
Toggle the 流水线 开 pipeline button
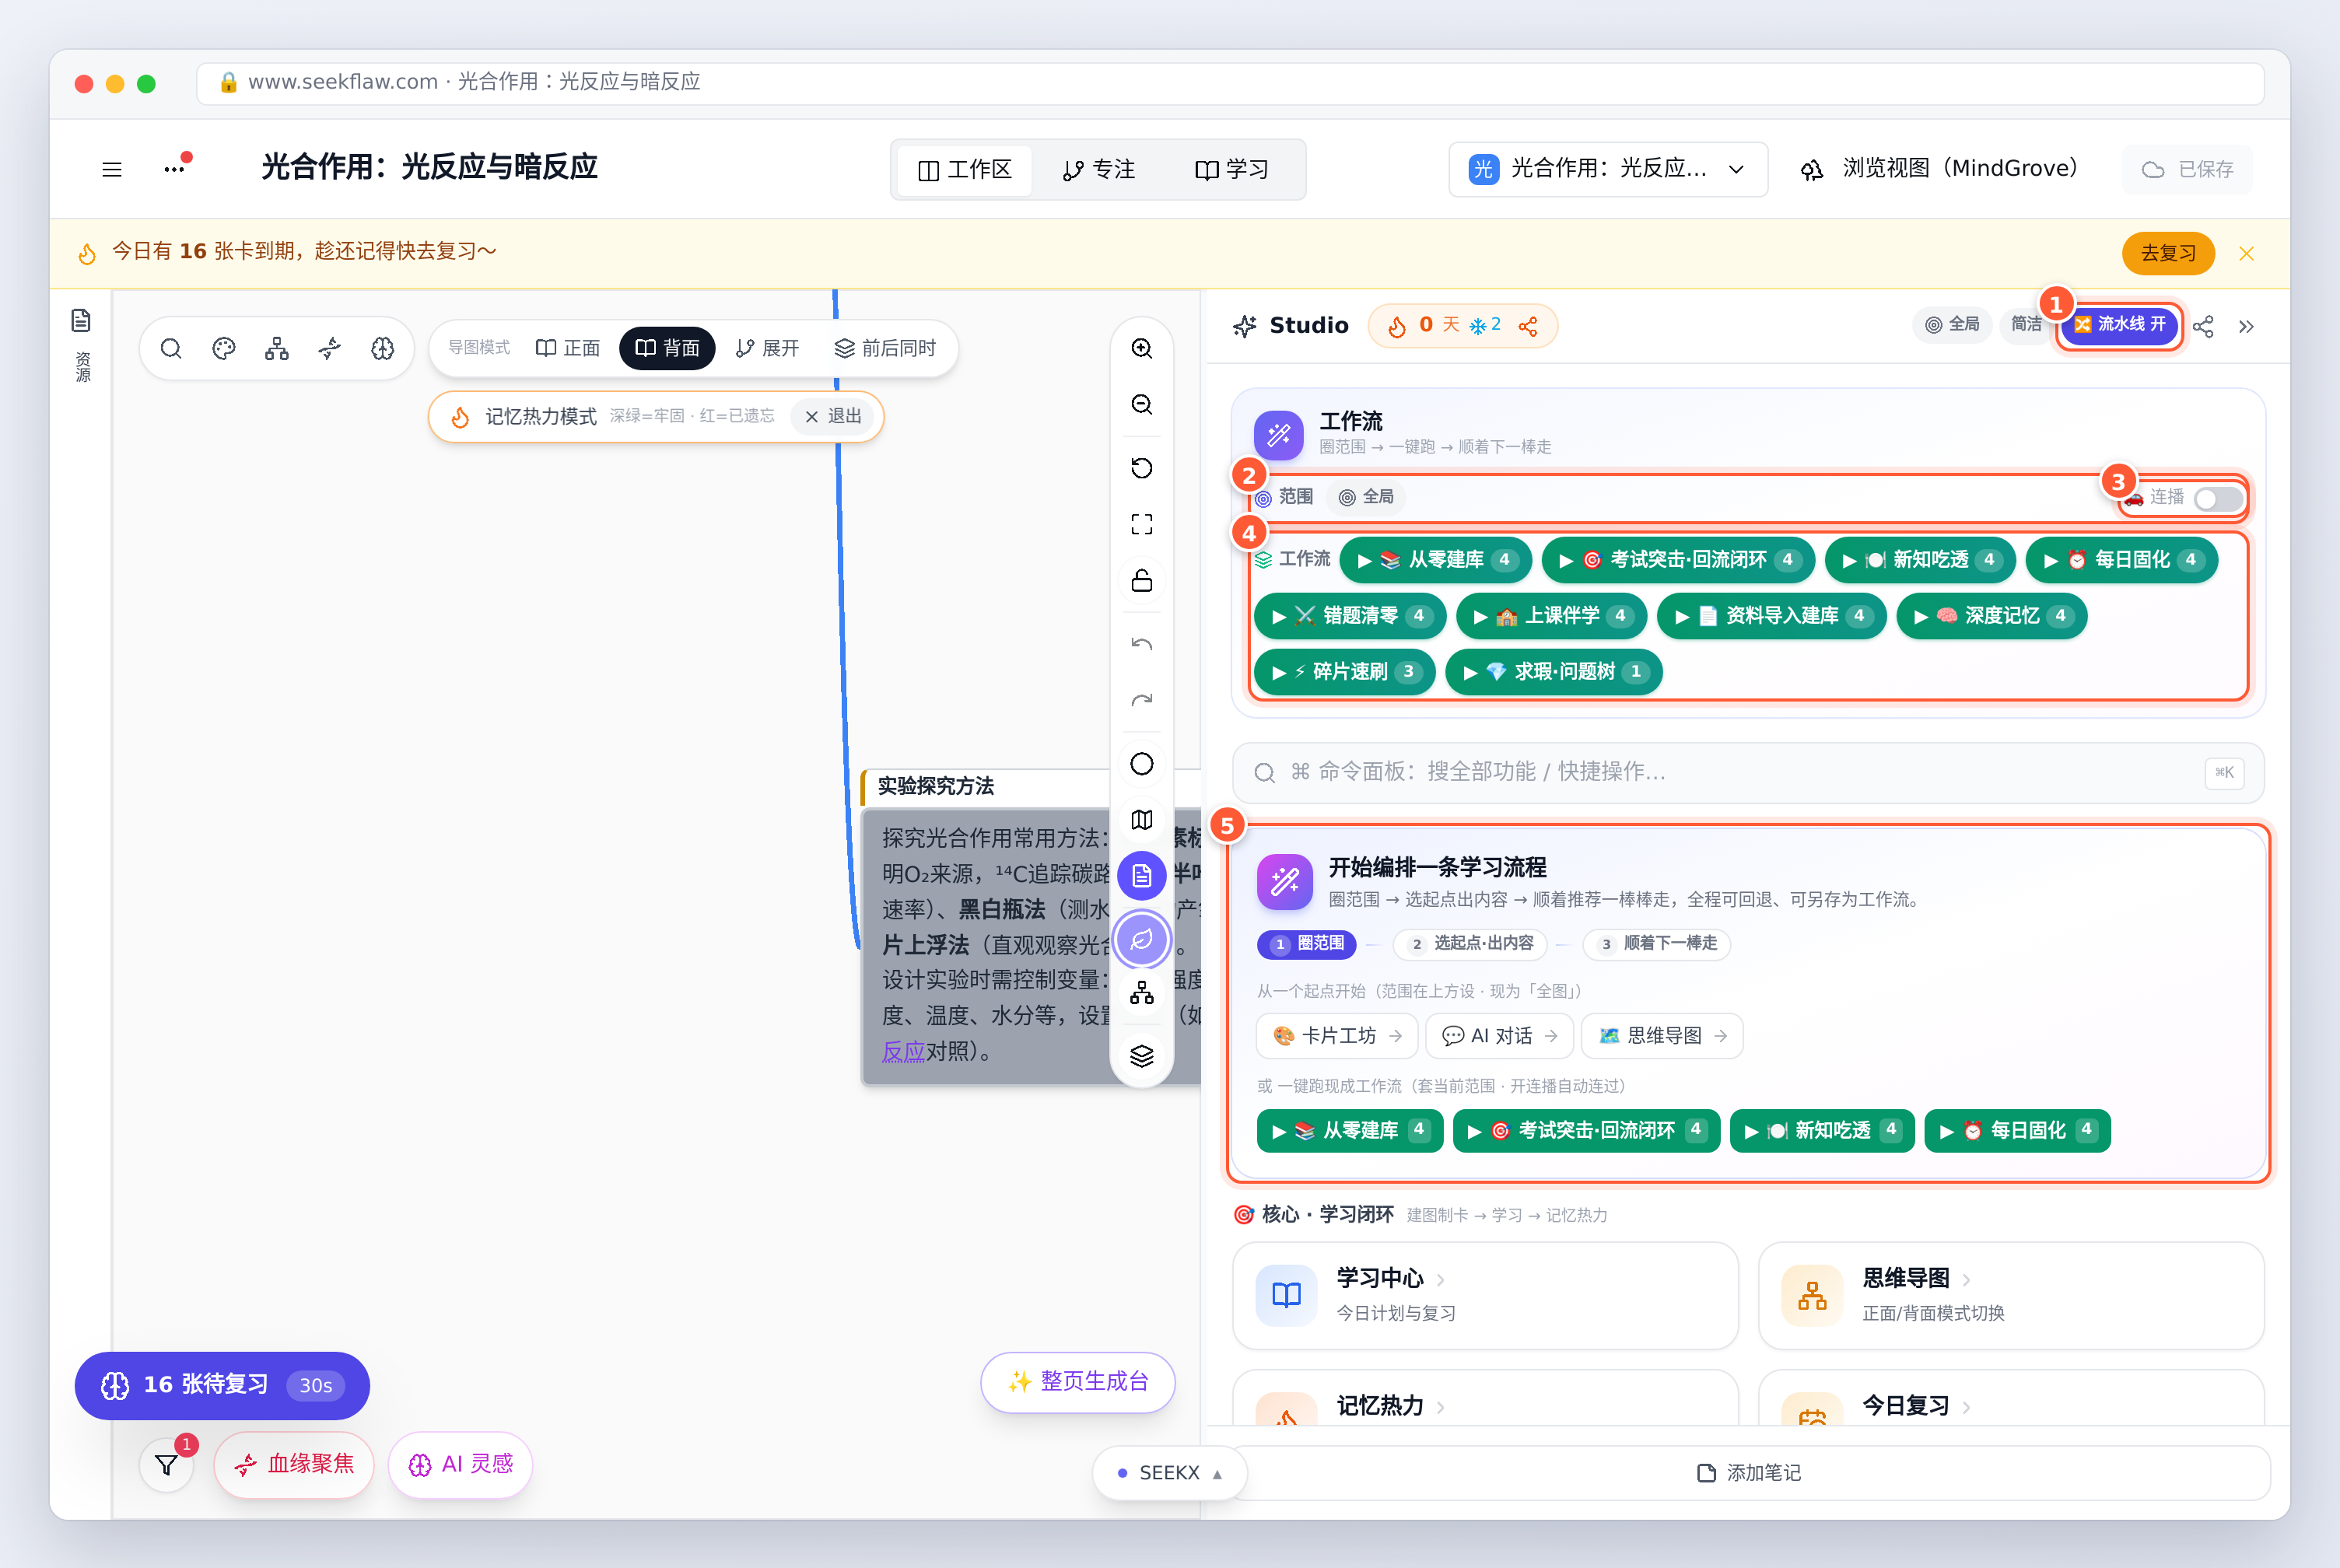click(x=2119, y=325)
